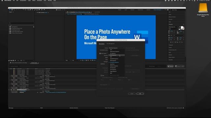Expand the Motion Sketch panel
211x118 pixels.
point(172,57)
